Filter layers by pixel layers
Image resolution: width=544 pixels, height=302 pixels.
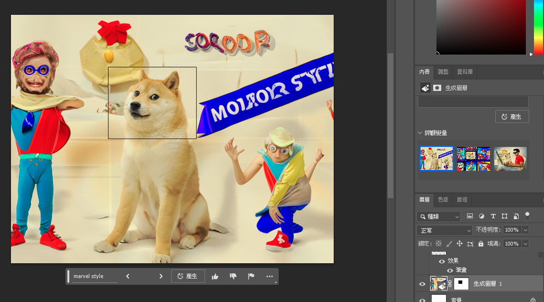click(470, 216)
